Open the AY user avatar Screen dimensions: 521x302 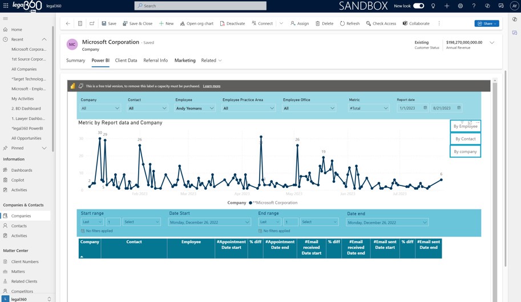click(x=514, y=6)
